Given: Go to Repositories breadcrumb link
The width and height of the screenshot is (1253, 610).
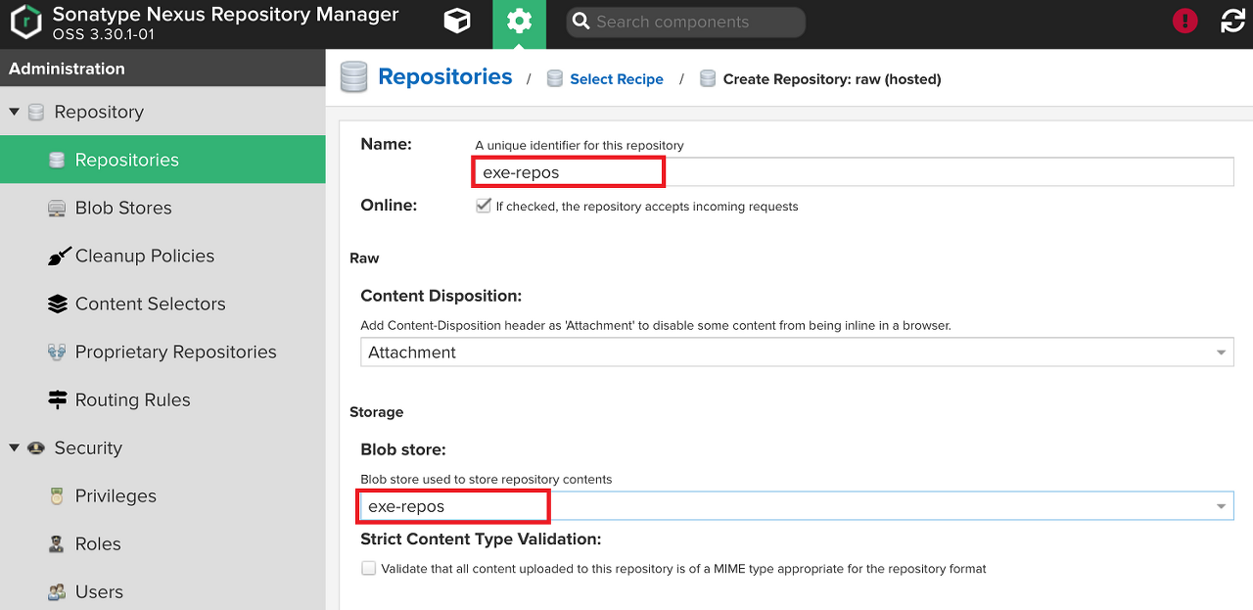Looking at the screenshot, I should coord(445,77).
